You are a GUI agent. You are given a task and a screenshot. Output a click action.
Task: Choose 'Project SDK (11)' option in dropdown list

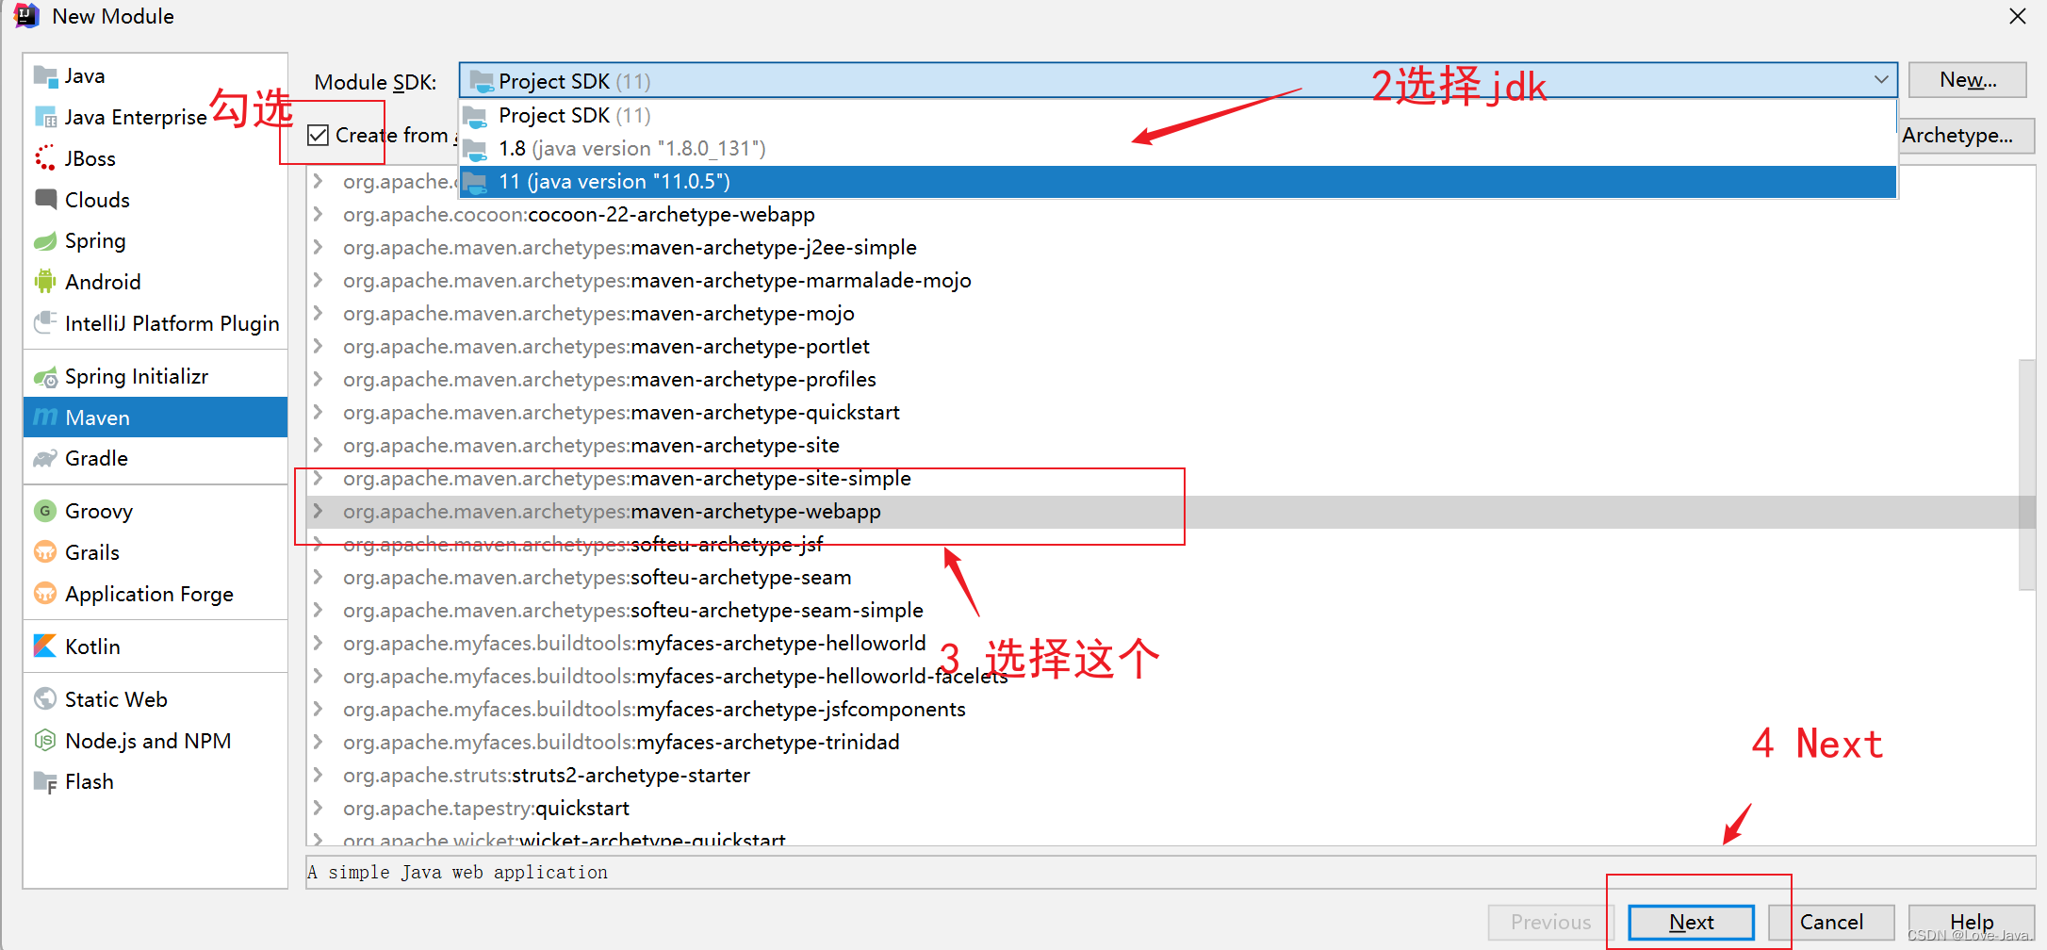(1178, 116)
